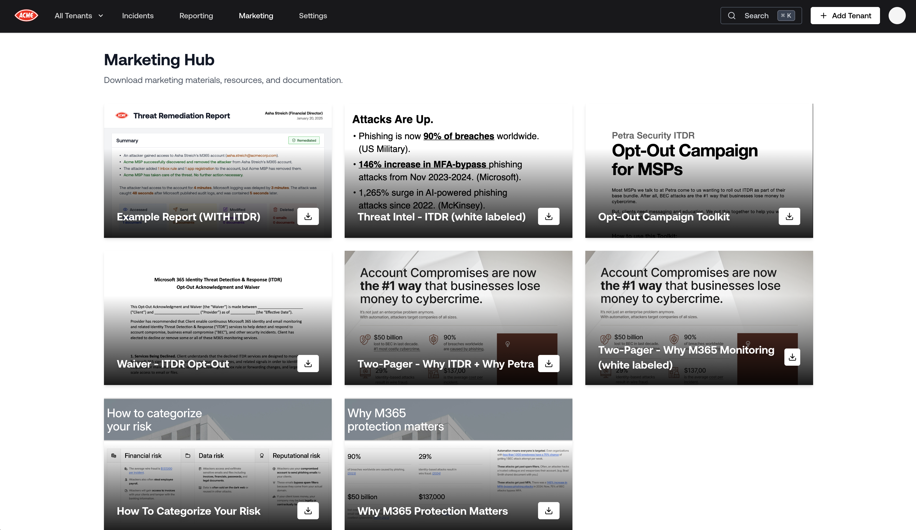This screenshot has height=530, width=916.
Task: Download Two-Pager Why M365 Monitoring file
Action: point(792,357)
